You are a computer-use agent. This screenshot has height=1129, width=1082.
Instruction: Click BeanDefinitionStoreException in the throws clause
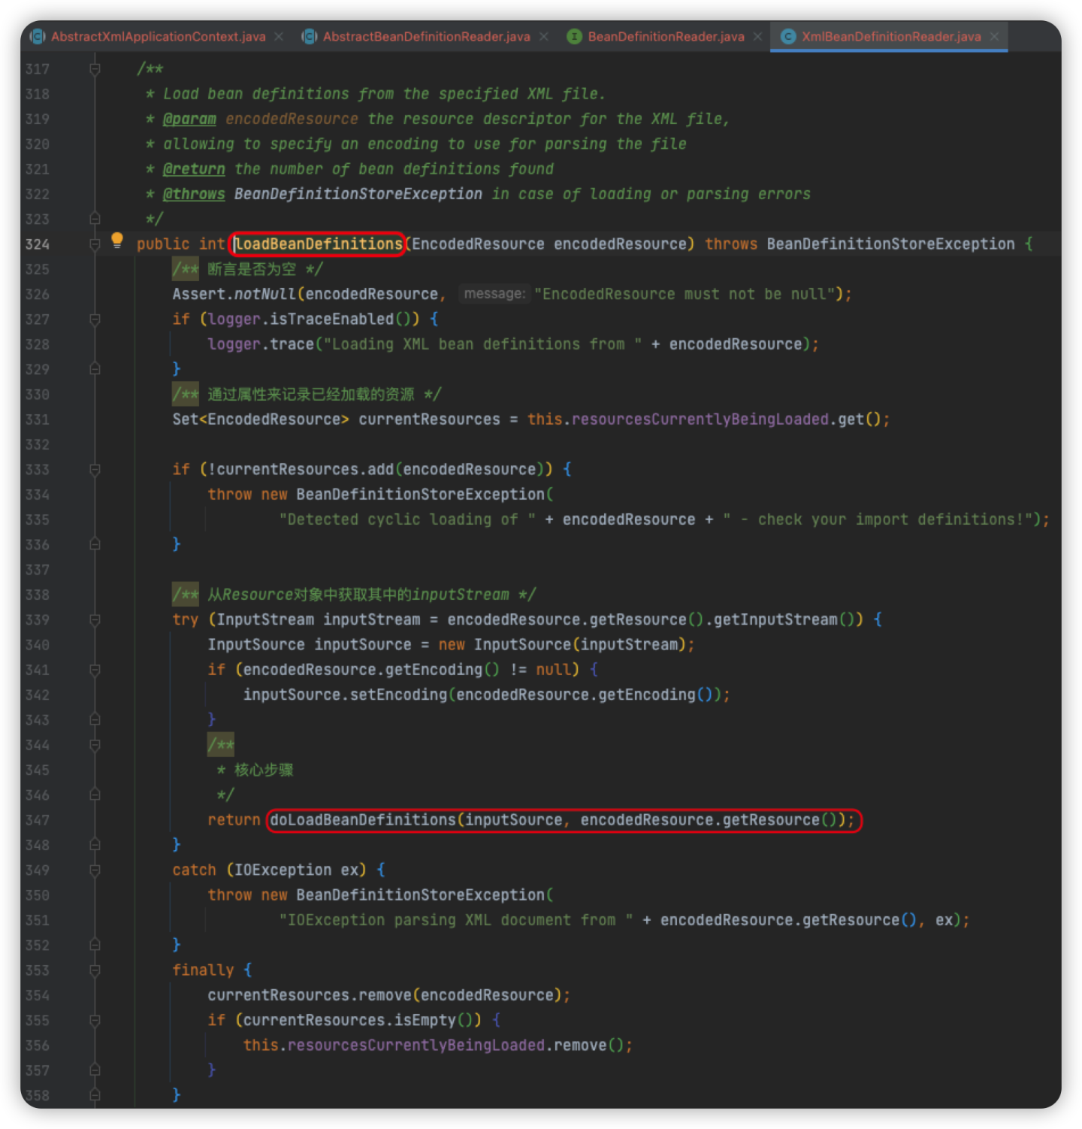point(890,244)
